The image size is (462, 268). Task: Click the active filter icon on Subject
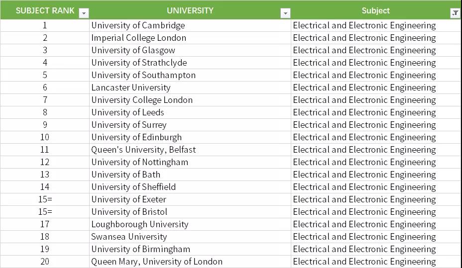(x=455, y=13)
